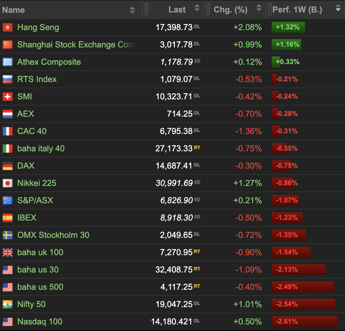Select DAX last value 14,687.41

174,166
